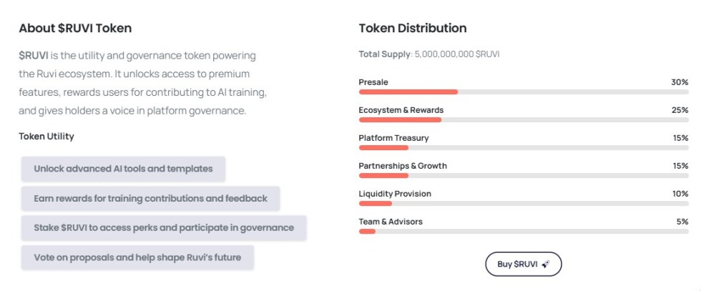Click the 'Token Distribution' heading

[x=412, y=29]
